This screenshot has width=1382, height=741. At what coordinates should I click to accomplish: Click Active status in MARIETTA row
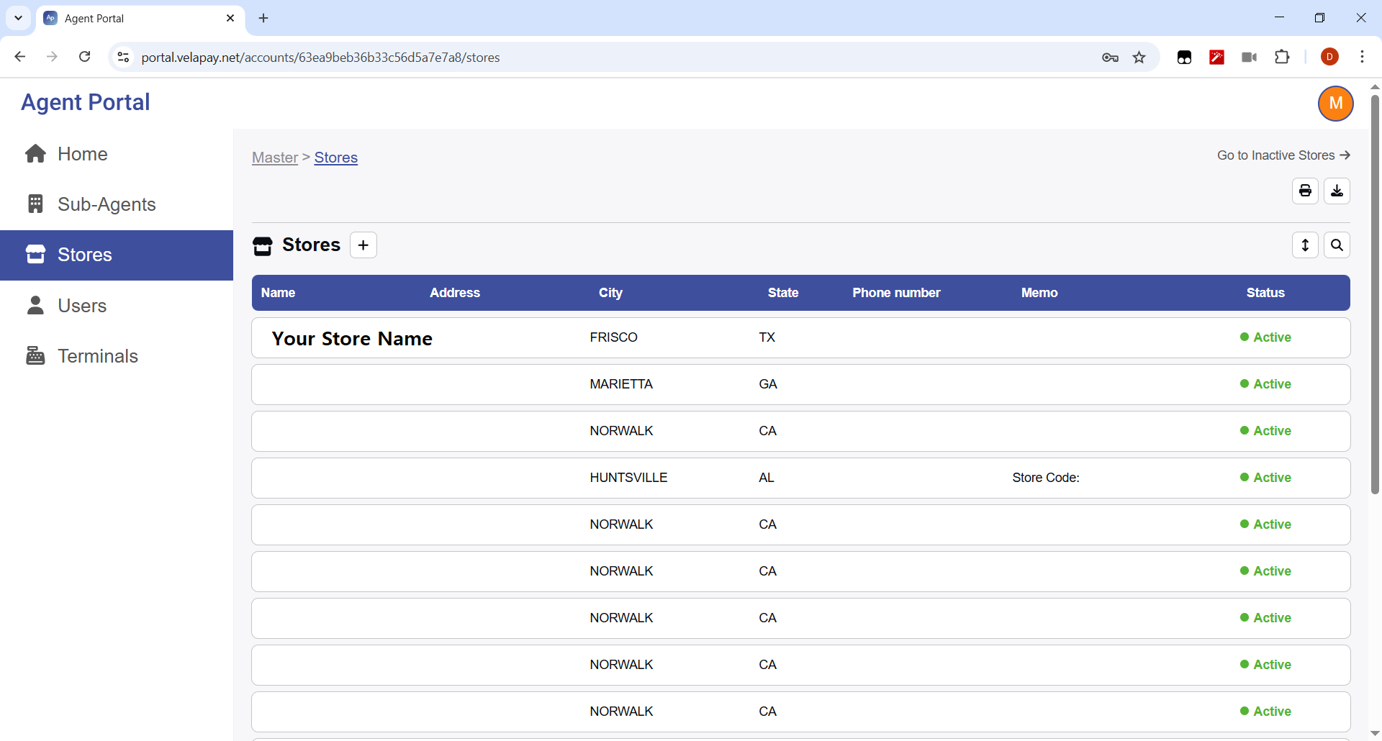tap(1265, 384)
